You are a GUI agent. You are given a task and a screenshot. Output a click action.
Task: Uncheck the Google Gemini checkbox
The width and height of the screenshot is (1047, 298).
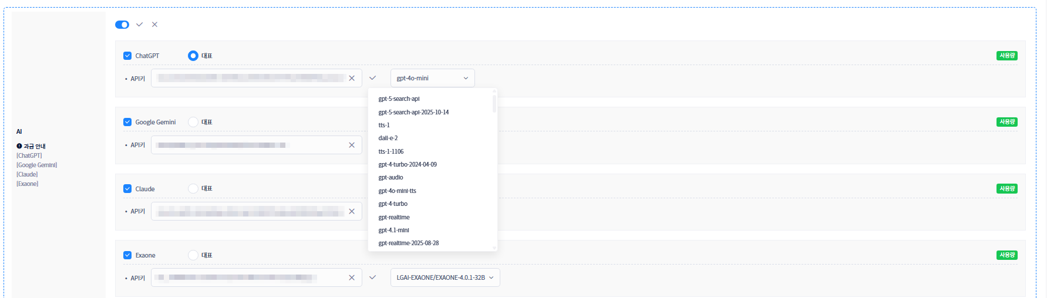pos(127,122)
